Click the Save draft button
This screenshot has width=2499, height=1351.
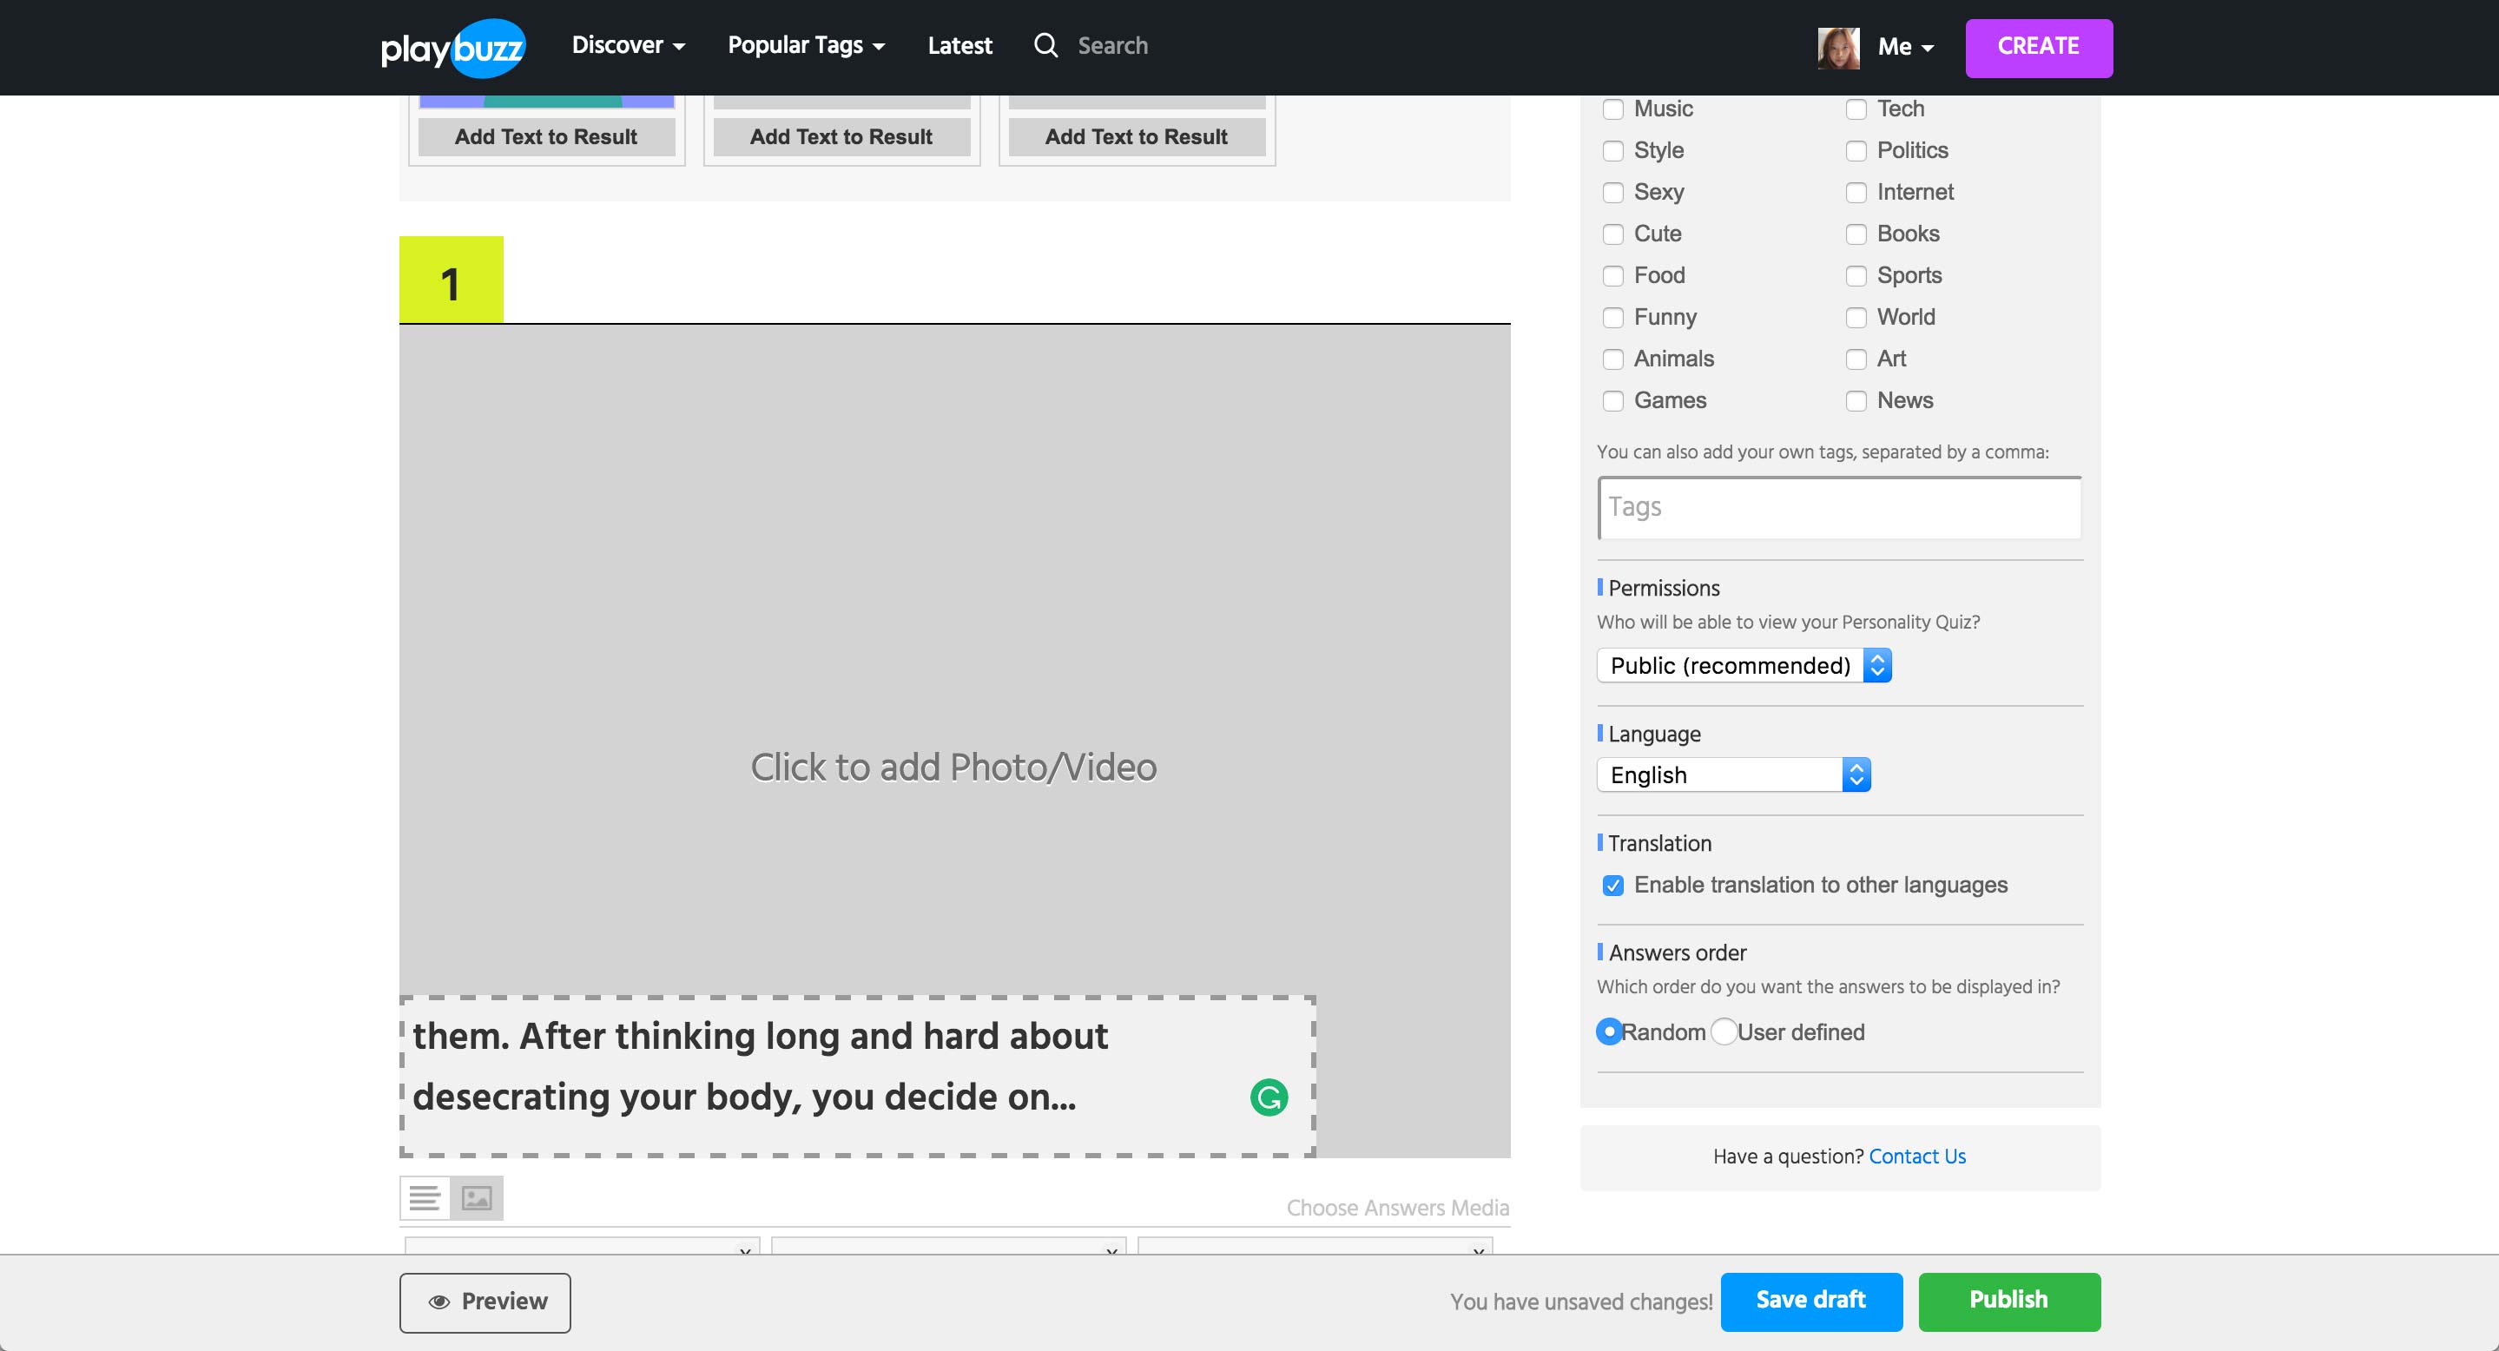coord(1810,1301)
